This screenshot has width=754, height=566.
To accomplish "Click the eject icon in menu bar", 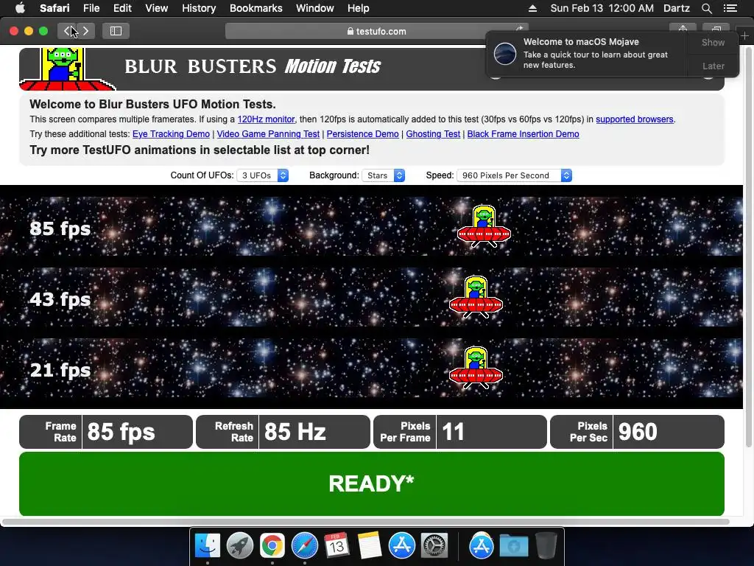I will [532, 8].
